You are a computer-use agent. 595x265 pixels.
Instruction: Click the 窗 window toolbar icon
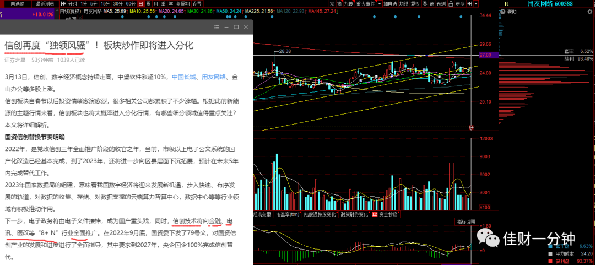coord(432,4)
